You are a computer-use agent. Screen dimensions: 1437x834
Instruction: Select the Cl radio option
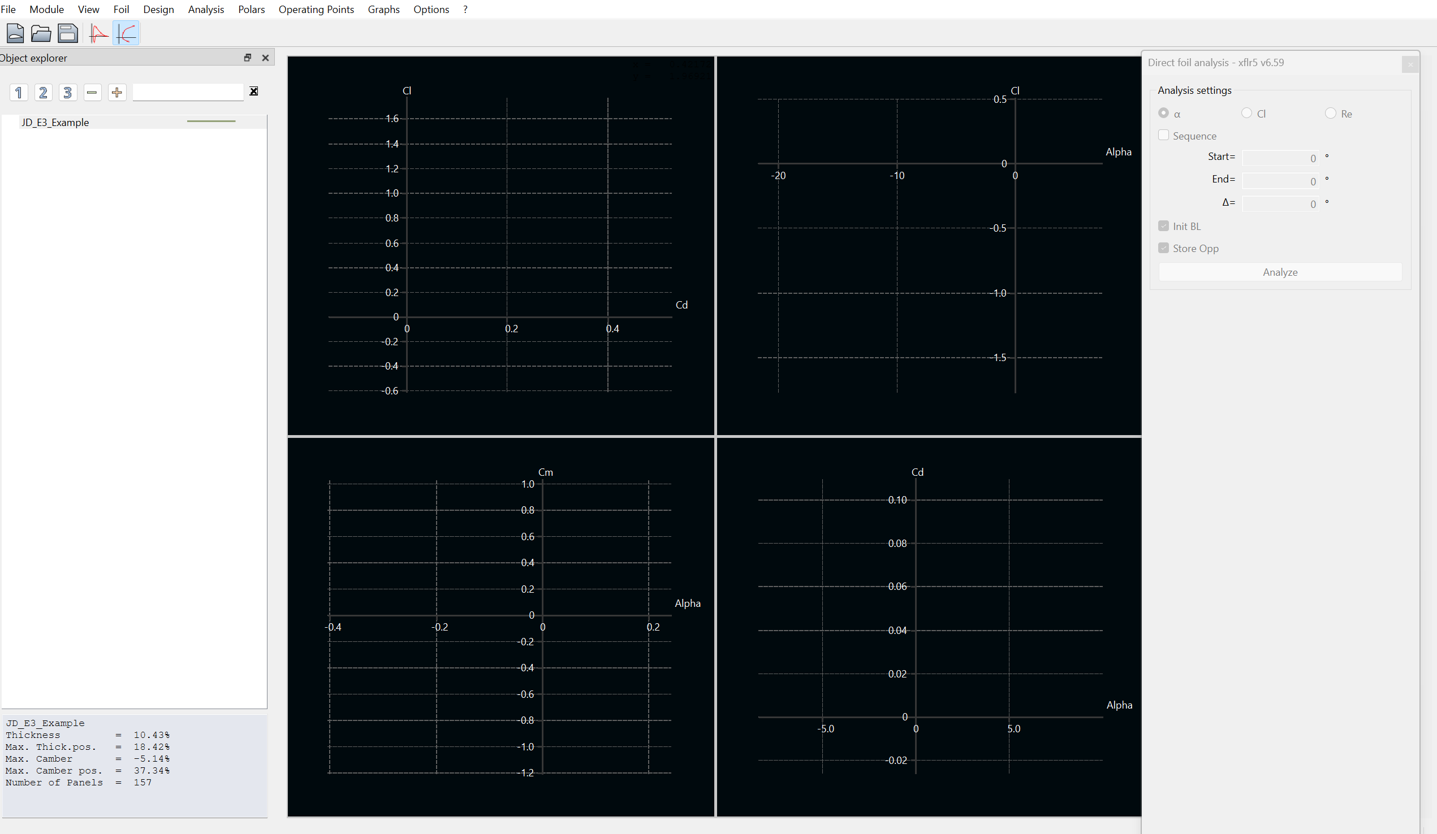click(x=1246, y=114)
